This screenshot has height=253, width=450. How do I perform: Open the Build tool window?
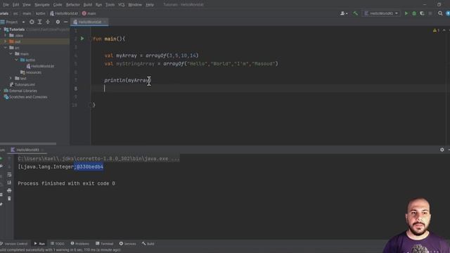click(x=148, y=244)
